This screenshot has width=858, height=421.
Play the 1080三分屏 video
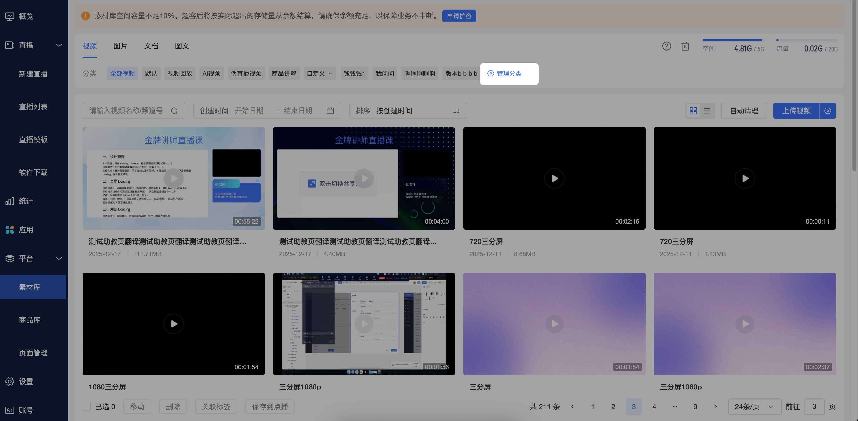coord(174,324)
